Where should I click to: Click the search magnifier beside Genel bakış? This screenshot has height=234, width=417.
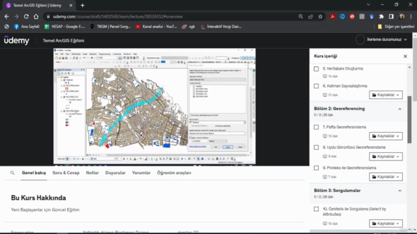(x=12, y=173)
